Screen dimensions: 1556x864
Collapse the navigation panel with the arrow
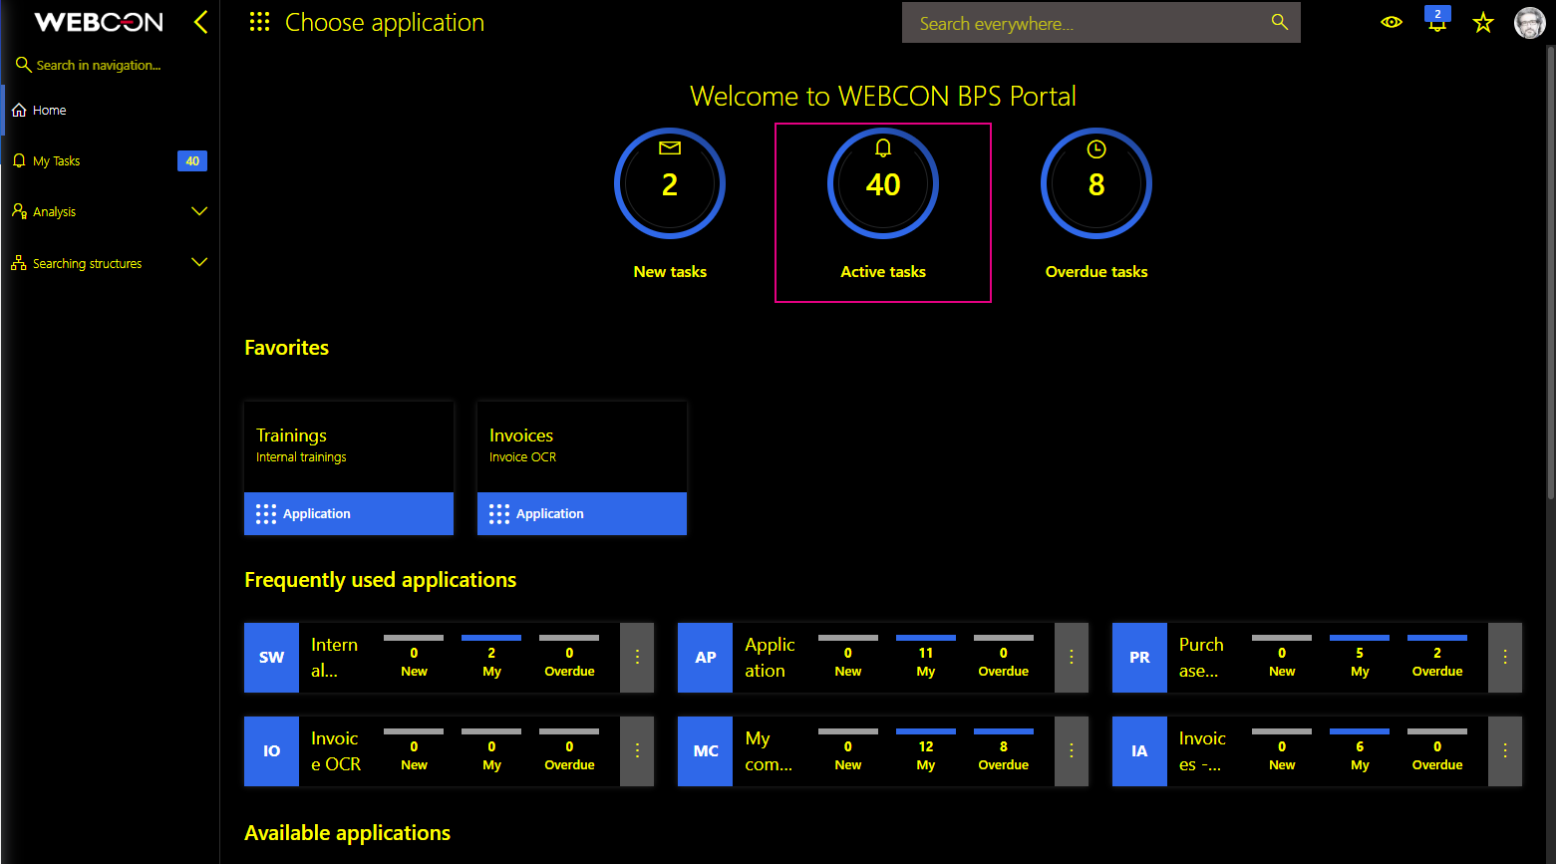201,22
